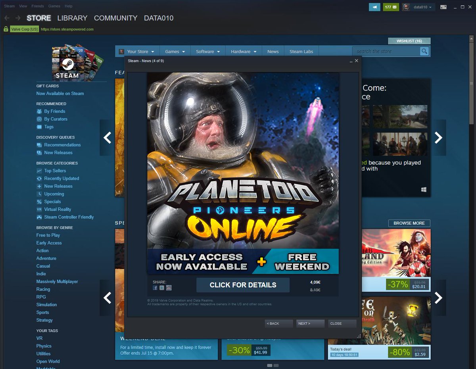476x369 pixels.
Task: Click the Recently Updated icon
Action: coord(39,179)
